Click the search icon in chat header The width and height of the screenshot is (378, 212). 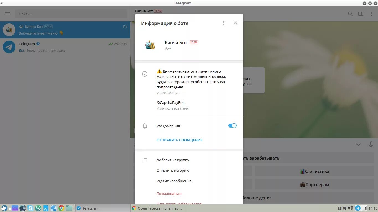(x=350, y=14)
